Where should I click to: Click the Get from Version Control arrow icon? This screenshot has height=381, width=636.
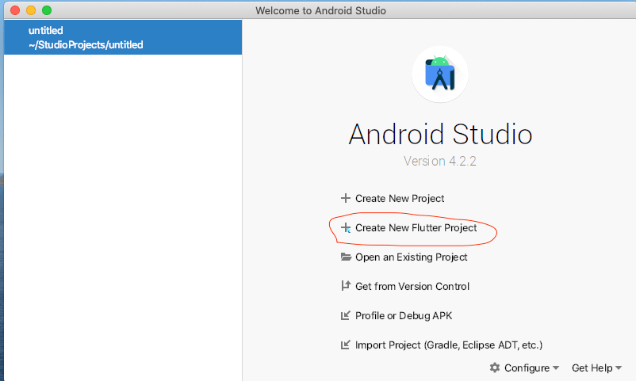pyautogui.click(x=345, y=287)
